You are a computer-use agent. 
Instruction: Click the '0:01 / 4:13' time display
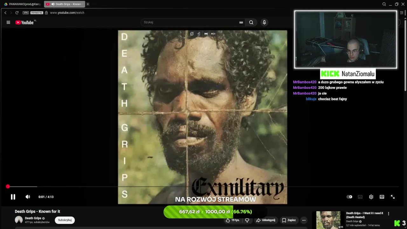click(46, 197)
